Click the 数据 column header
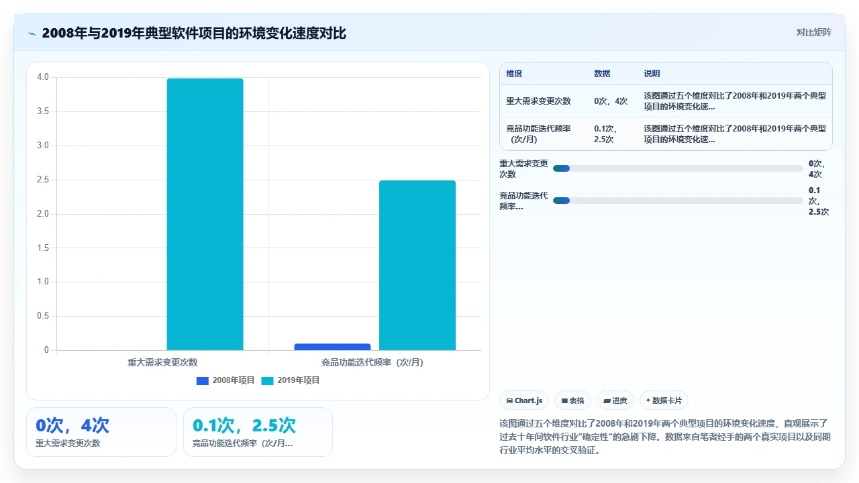The width and height of the screenshot is (859, 483). 602,74
